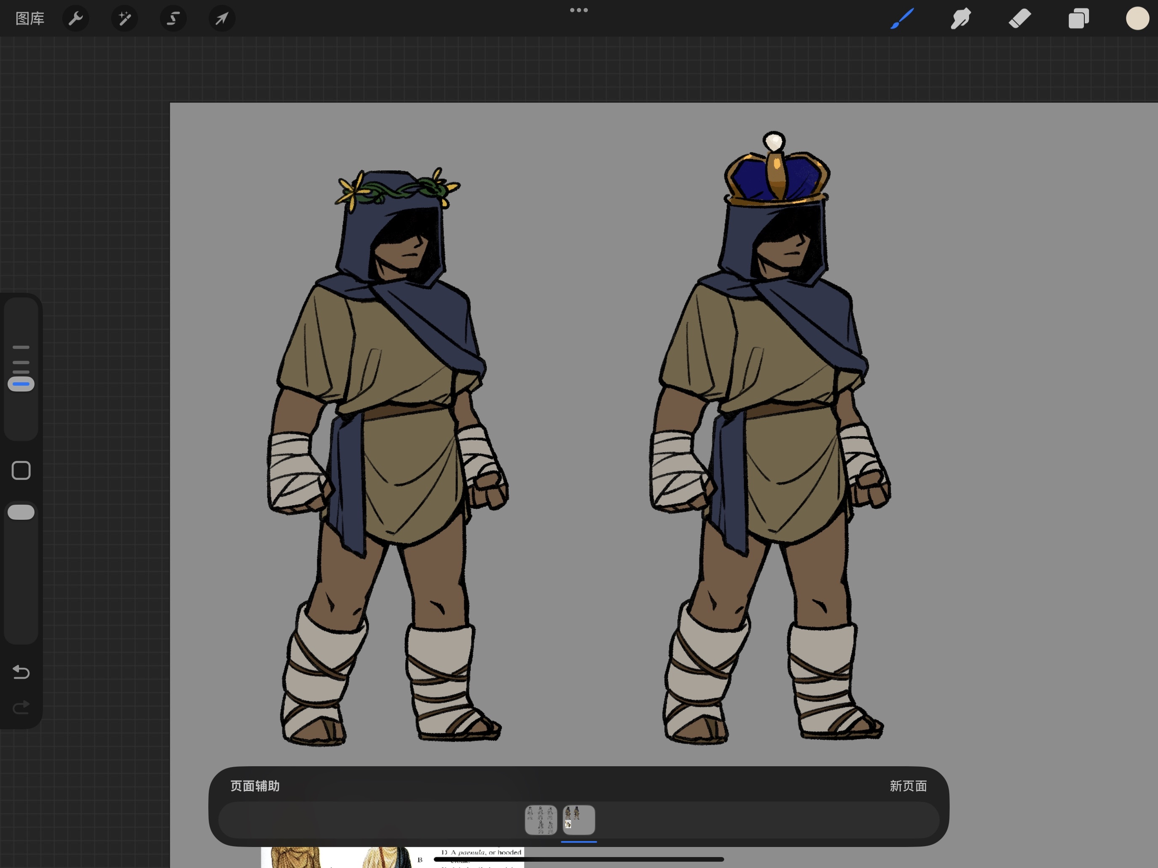1158x868 pixels.
Task: Click the Redo arrow
Action: pos(21,707)
